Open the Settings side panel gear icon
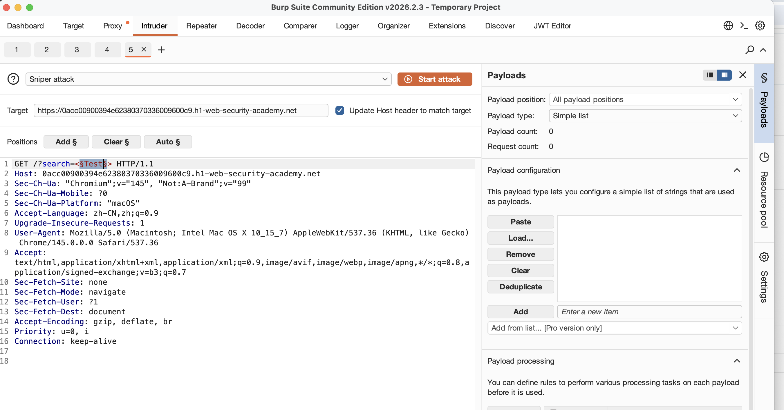Image resolution: width=784 pixels, height=410 pixels. tap(764, 257)
